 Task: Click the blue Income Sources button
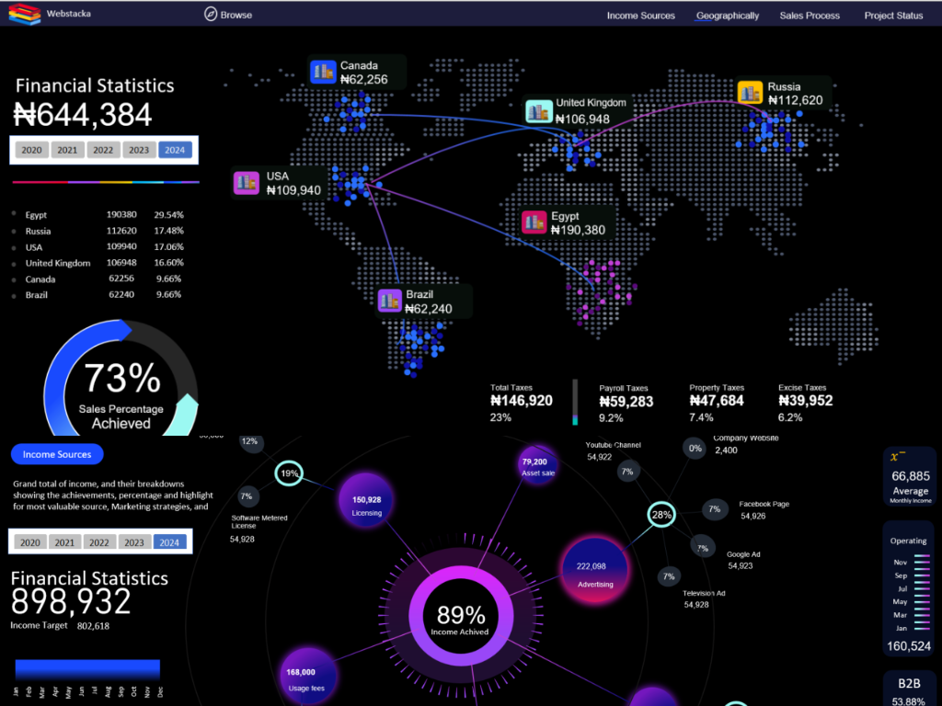coord(57,454)
